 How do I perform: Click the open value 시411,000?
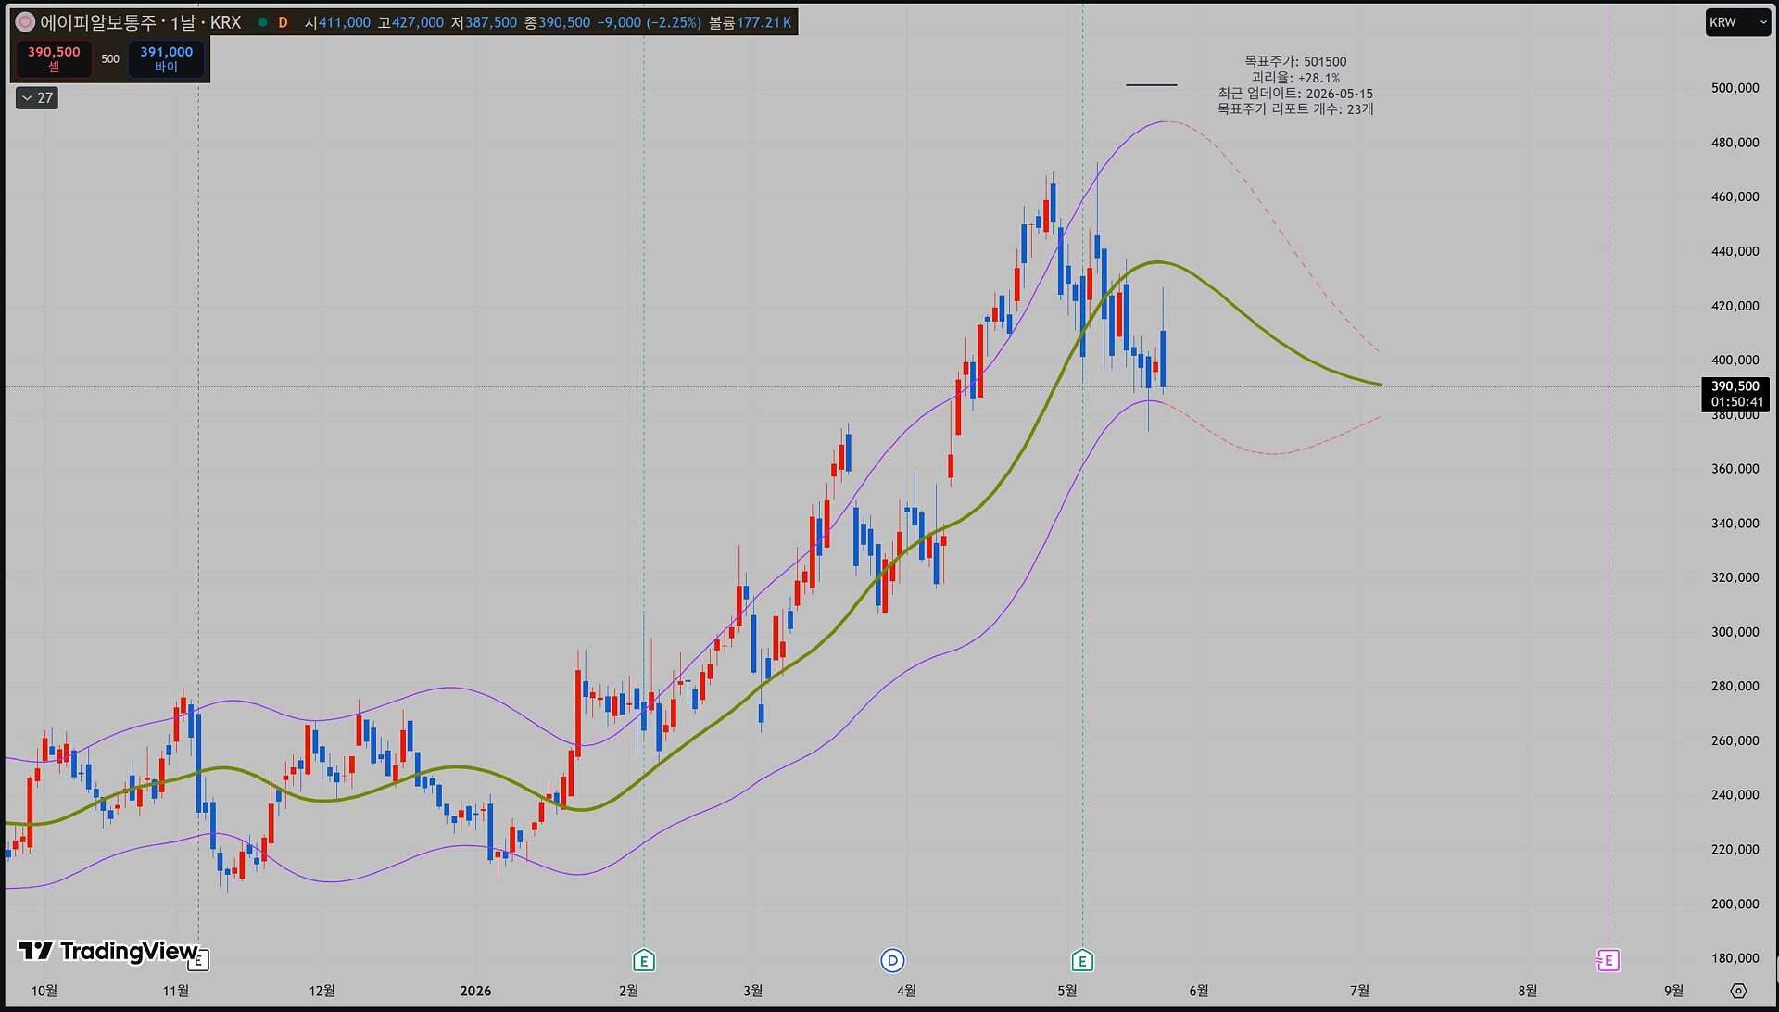[337, 22]
